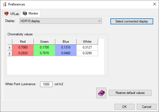Dismiss dialog with Cancel button

tap(147, 107)
